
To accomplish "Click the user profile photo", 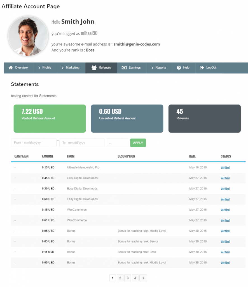I will click(x=28, y=36).
